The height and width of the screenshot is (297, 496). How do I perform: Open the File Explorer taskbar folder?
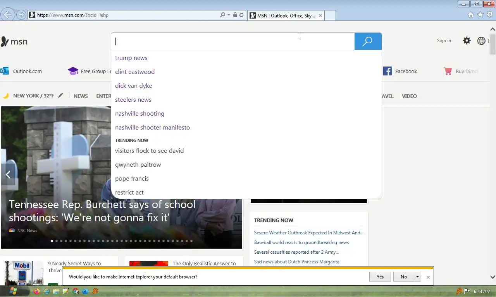[x=56, y=291]
